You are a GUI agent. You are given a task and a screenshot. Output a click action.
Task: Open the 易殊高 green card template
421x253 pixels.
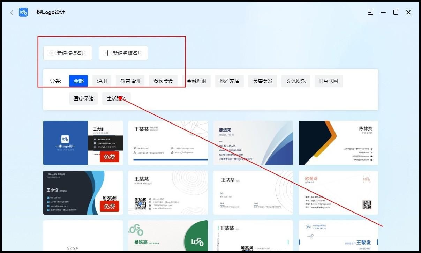coord(168,236)
